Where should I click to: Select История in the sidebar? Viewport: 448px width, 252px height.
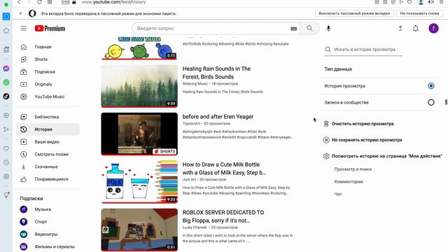[48, 129]
